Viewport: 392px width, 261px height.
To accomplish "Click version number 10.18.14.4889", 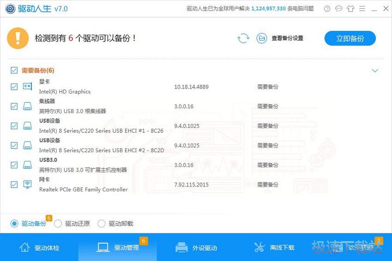I will [x=191, y=87].
